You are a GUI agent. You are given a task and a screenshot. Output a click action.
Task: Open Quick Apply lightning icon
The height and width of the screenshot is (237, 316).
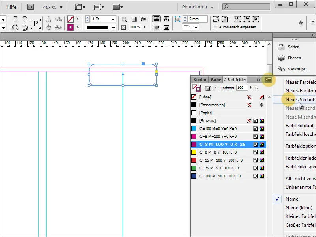click(x=301, y=23)
